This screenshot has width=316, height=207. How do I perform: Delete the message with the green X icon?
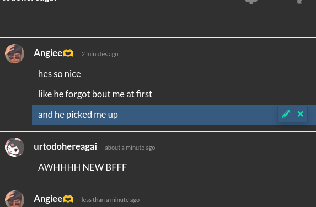pyautogui.click(x=300, y=114)
